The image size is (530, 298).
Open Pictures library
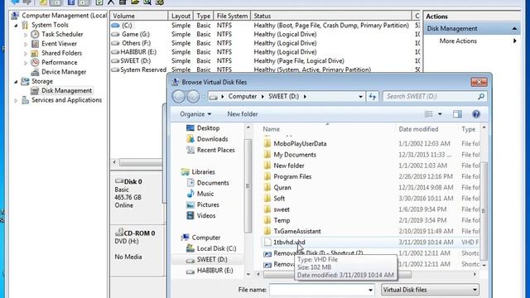(208, 204)
